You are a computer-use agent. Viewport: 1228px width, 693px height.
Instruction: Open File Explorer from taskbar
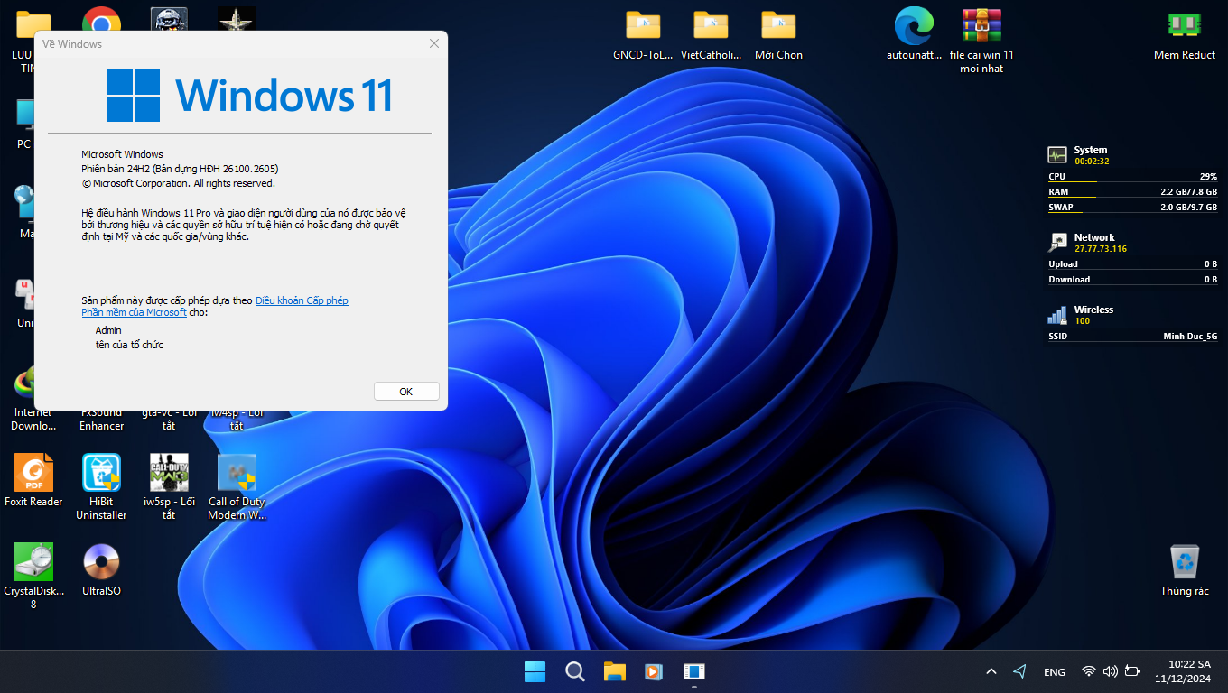pyautogui.click(x=615, y=671)
